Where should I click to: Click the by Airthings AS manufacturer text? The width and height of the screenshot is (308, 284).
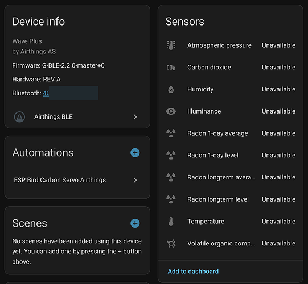coord(34,51)
